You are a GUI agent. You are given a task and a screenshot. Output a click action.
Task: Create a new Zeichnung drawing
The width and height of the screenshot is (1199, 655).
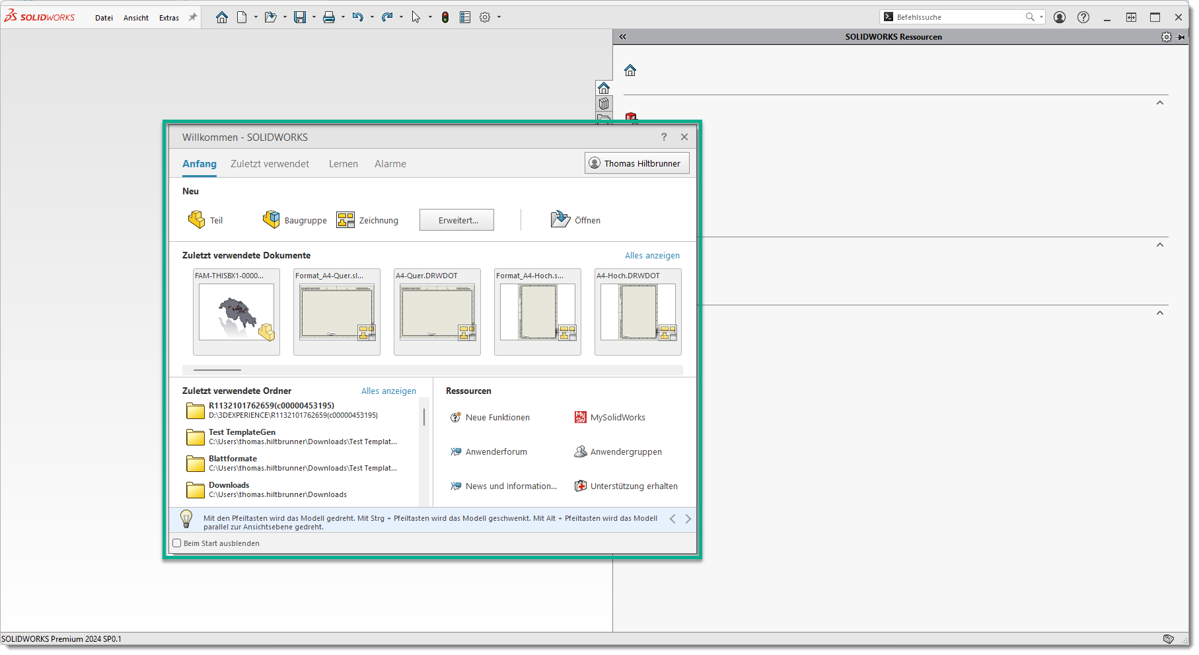coord(367,220)
